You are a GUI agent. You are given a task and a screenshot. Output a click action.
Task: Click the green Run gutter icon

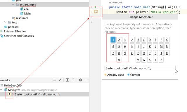(96, 7)
